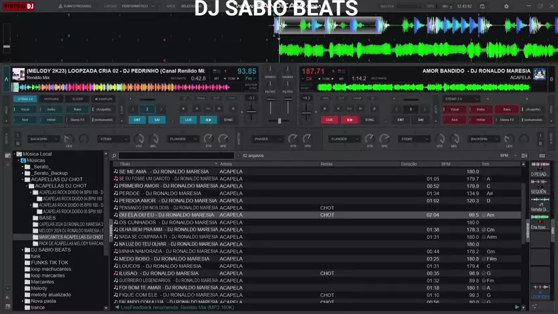This screenshot has width=558, height=314.
Task: Click the right deck SAI loop-out button
Action: 420,120
